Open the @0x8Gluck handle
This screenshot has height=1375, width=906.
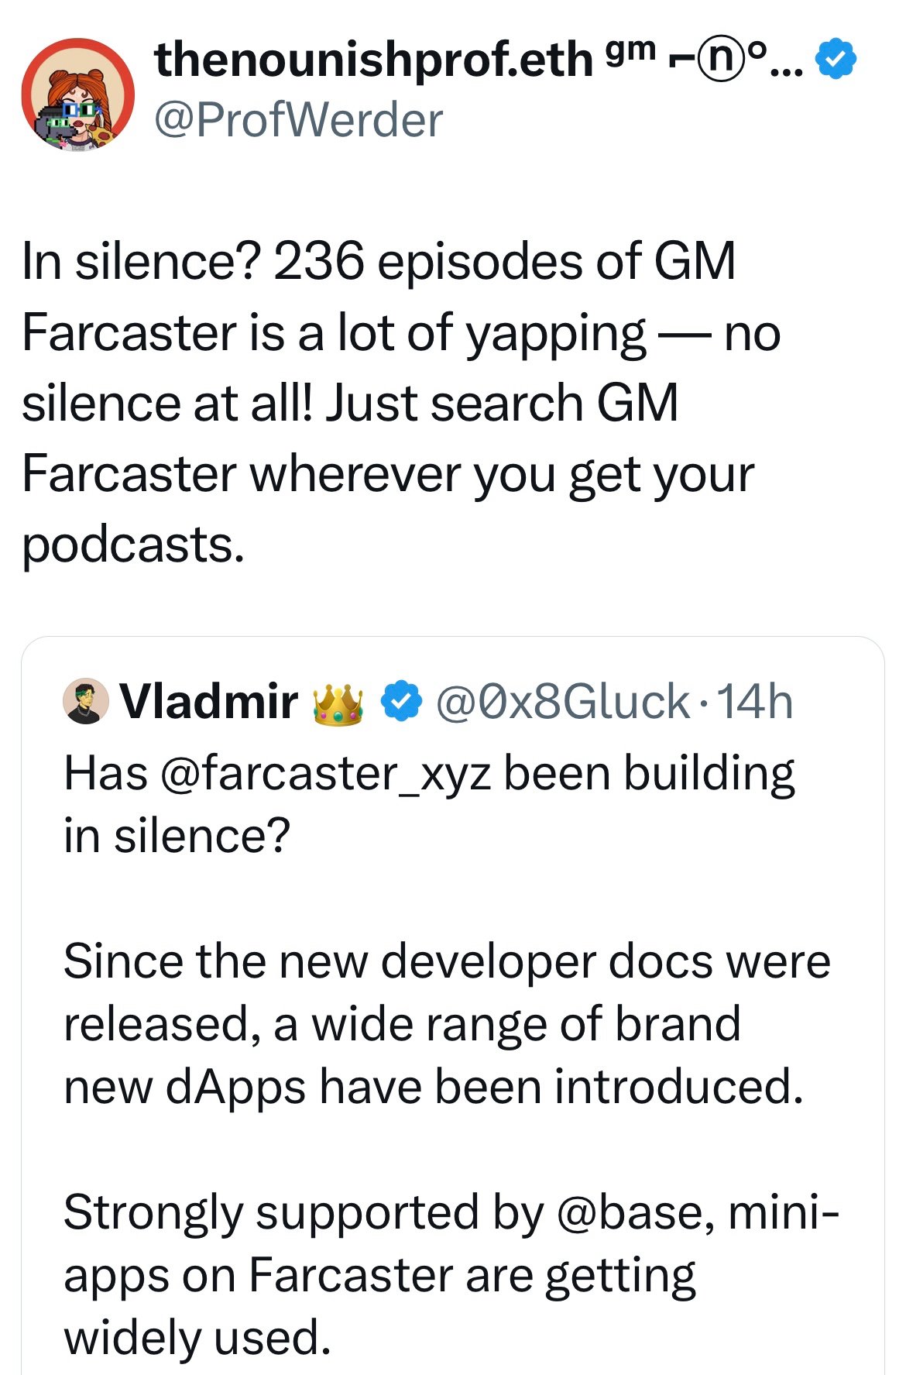click(x=563, y=702)
